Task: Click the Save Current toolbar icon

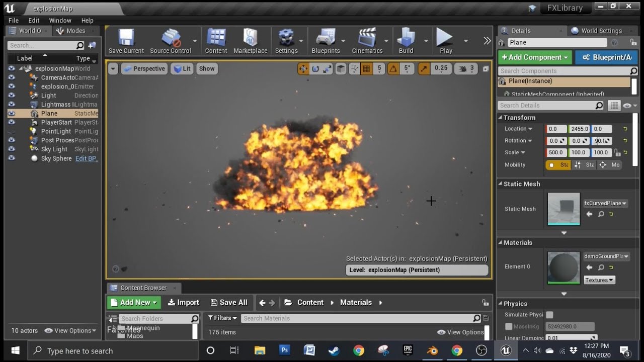Action: click(126, 41)
